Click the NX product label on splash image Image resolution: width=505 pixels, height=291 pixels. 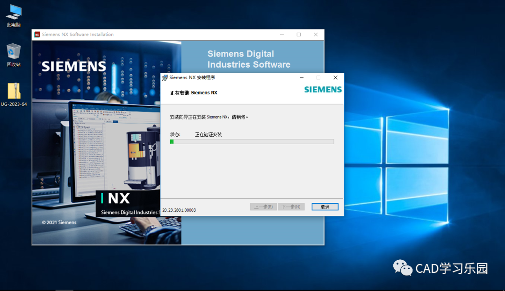[x=119, y=199]
